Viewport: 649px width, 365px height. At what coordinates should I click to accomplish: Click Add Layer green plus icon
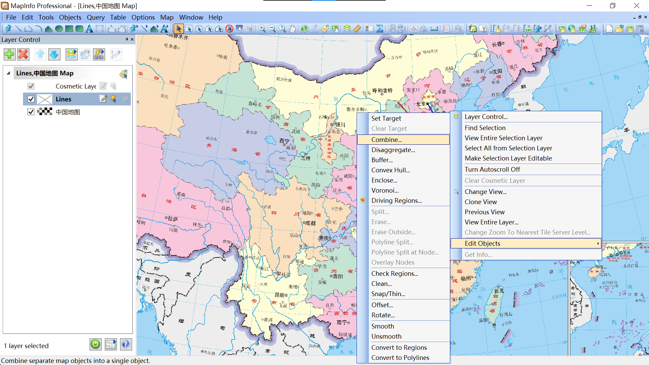[9, 54]
